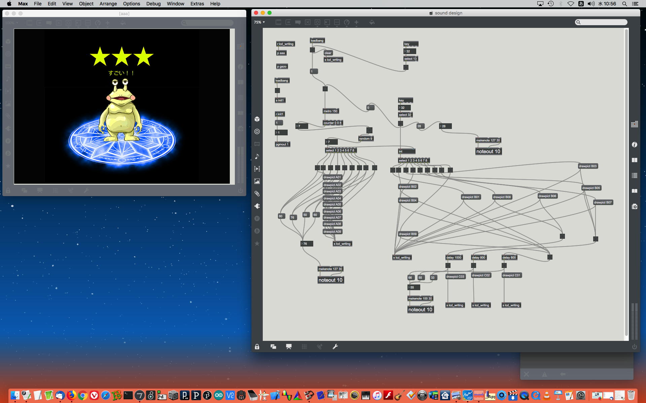The width and height of the screenshot is (646, 403).
Task: Click the patcher search field
Action: 601,22
